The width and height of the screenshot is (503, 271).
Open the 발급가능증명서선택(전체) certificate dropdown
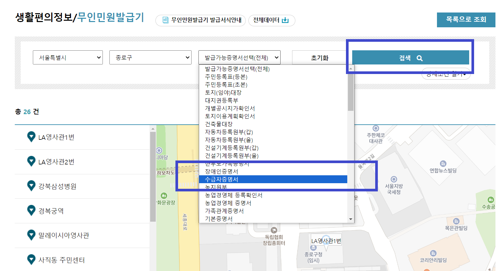point(239,57)
